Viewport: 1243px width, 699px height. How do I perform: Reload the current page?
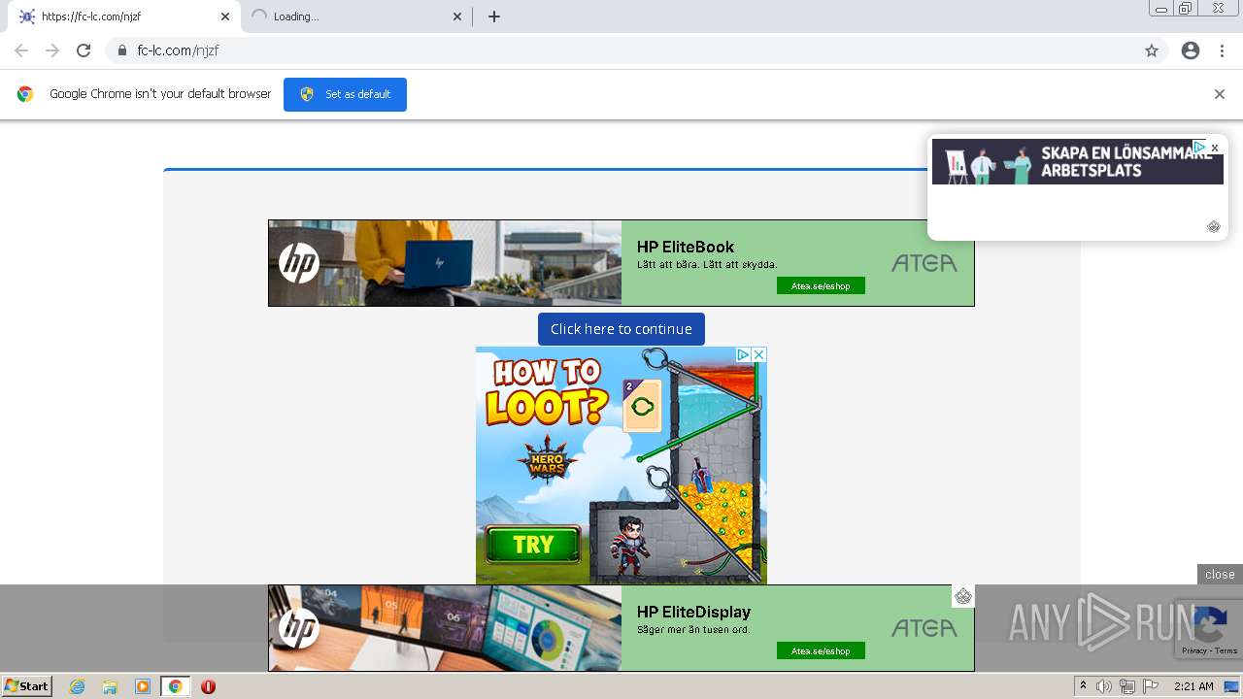point(84,50)
